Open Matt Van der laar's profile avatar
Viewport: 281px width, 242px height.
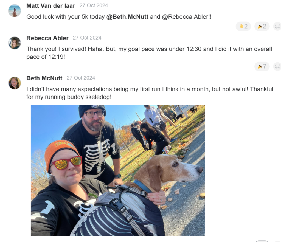click(15, 11)
